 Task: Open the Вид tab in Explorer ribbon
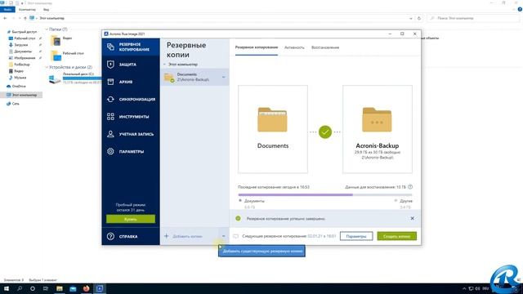(x=46, y=9)
